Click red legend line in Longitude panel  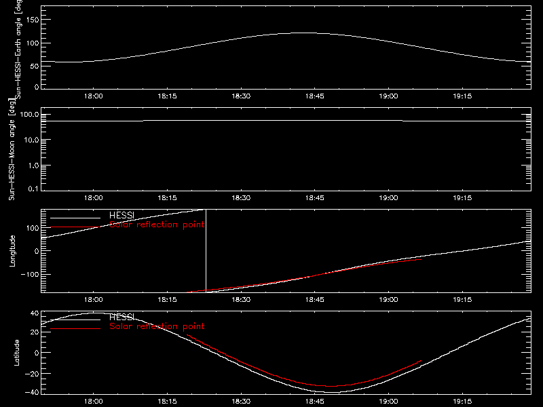(x=75, y=227)
